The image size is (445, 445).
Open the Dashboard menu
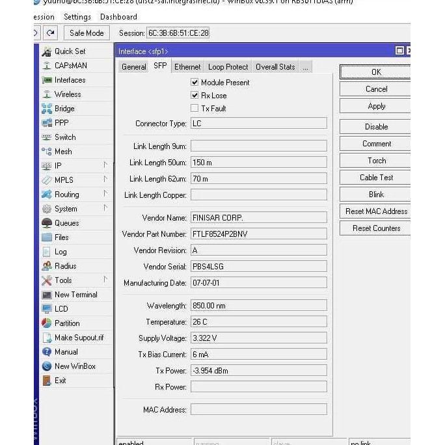118,17
